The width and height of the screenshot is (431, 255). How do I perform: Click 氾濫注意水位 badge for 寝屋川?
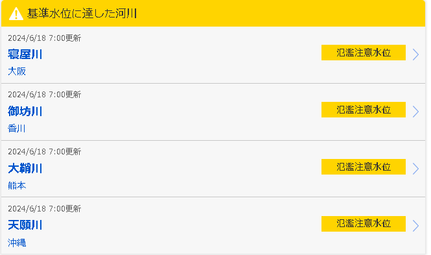364,53
